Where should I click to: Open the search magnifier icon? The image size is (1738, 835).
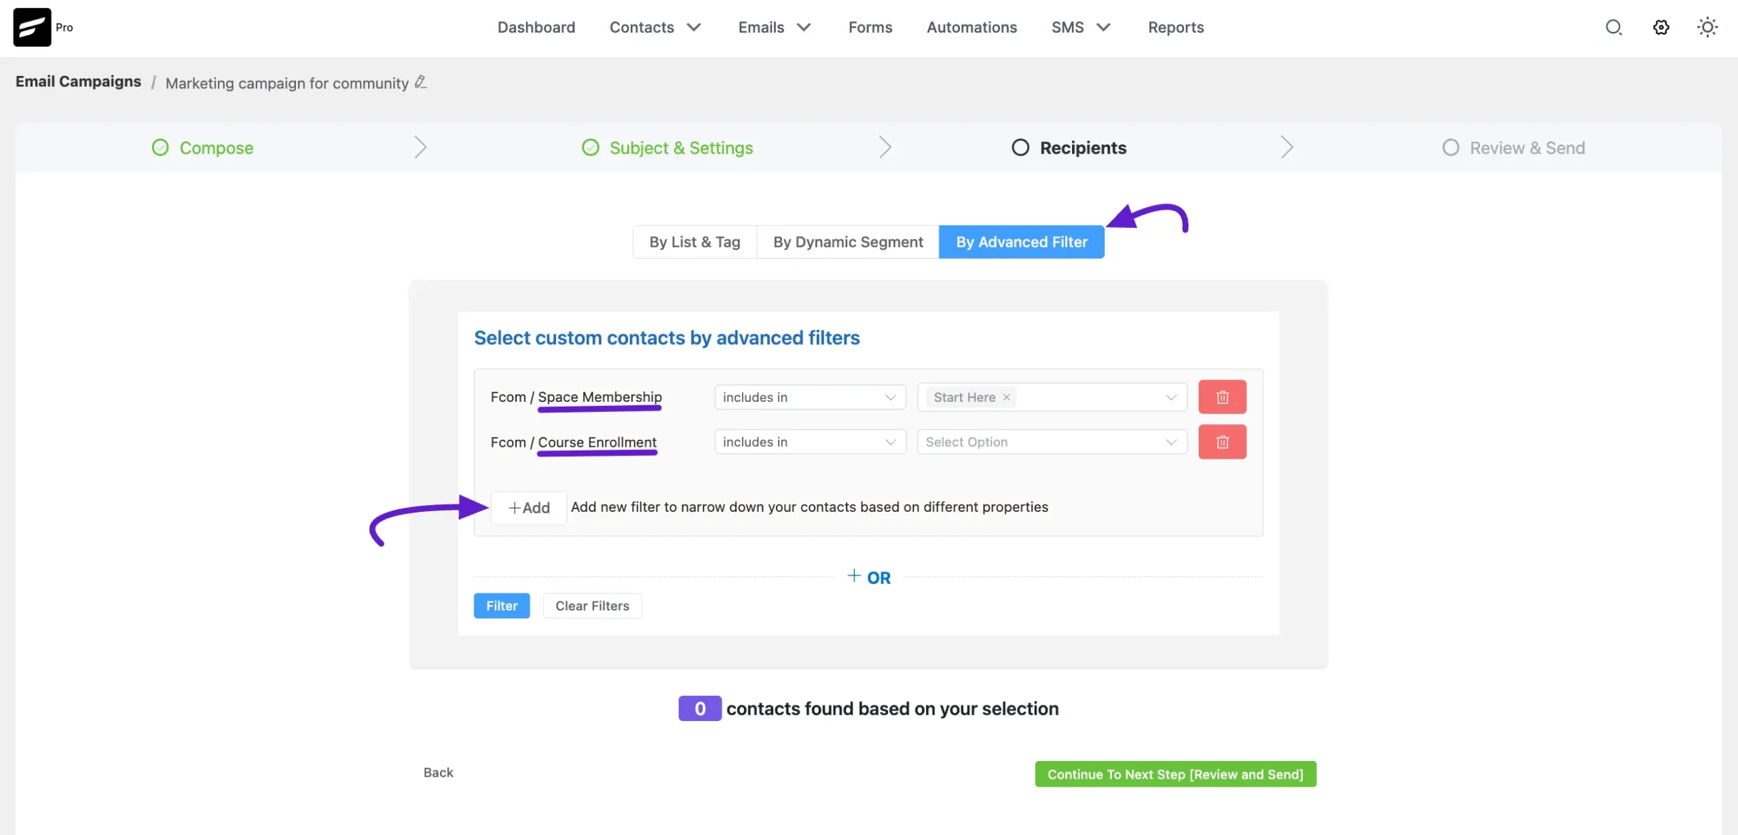[x=1613, y=27]
